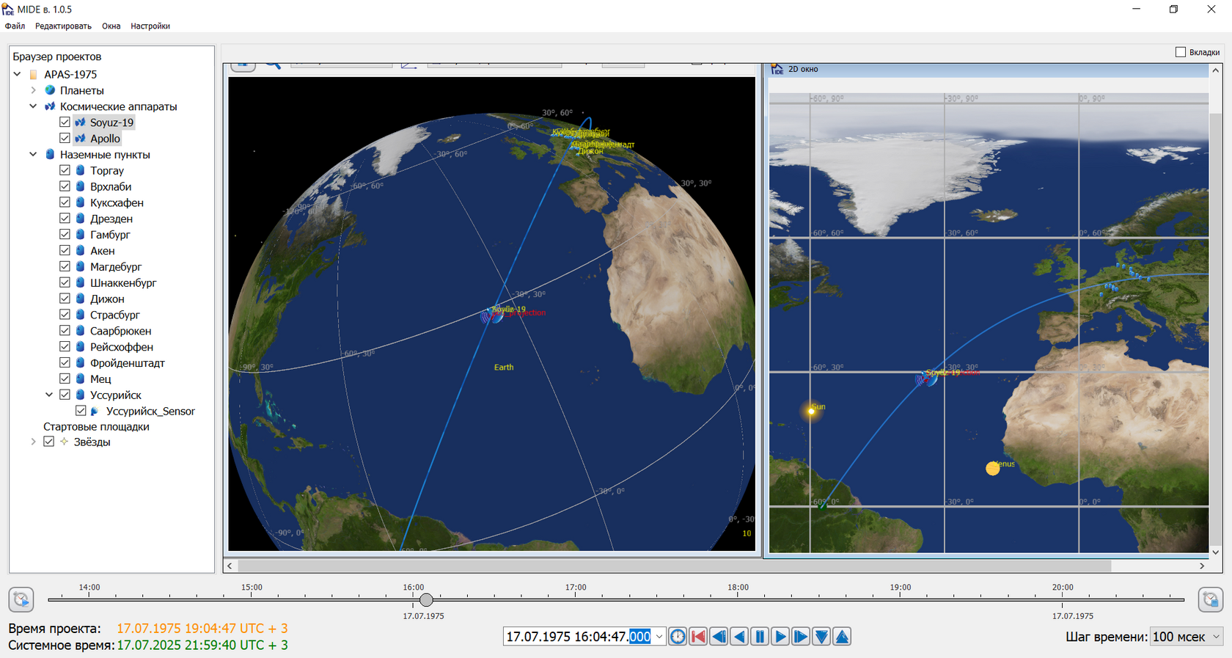Decrease speed with the down triangle button
Image resolution: width=1232 pixels, height=658 pixels.
click(x=821, y=637)
